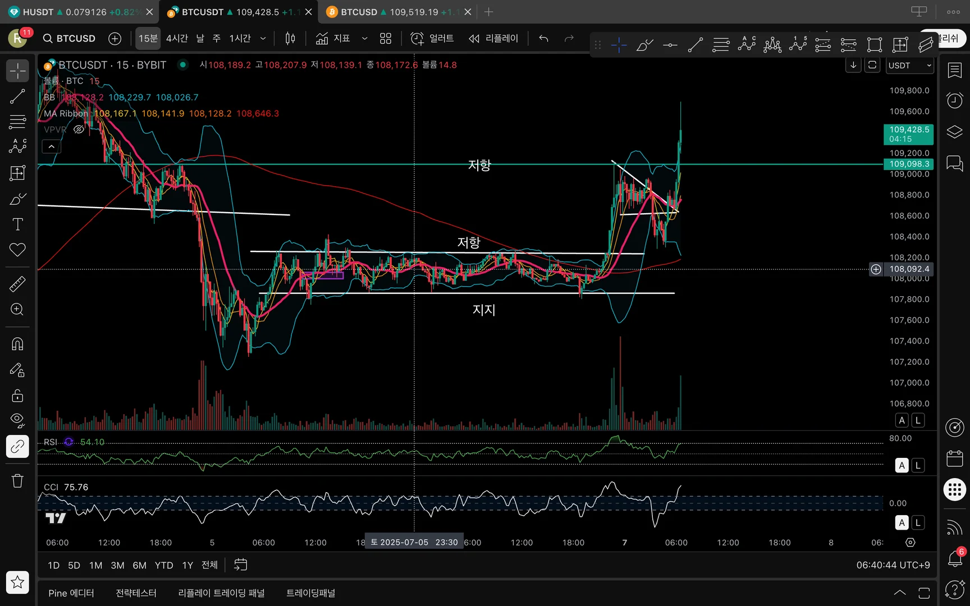Click the undo arrow
970x606 pixels.
tap(543, 38)
